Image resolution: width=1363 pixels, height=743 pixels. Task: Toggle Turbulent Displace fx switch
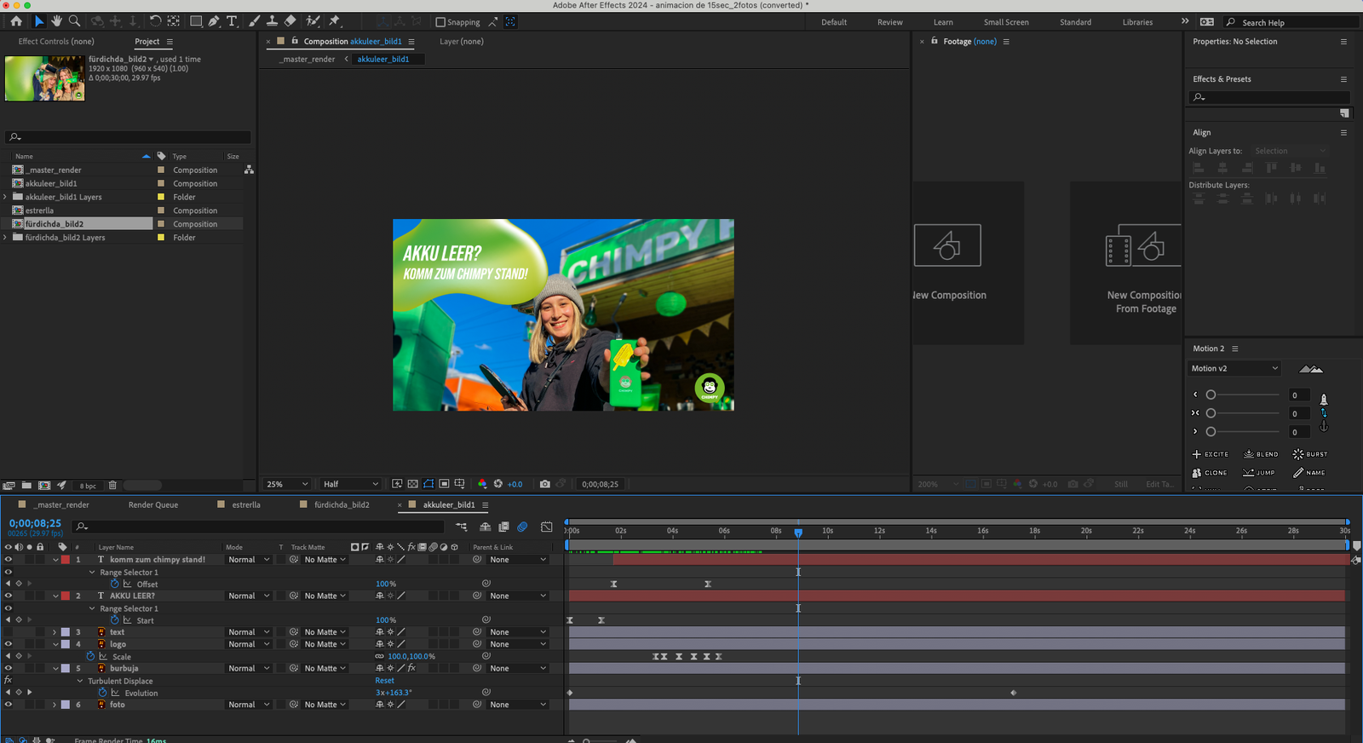(9, 680)
